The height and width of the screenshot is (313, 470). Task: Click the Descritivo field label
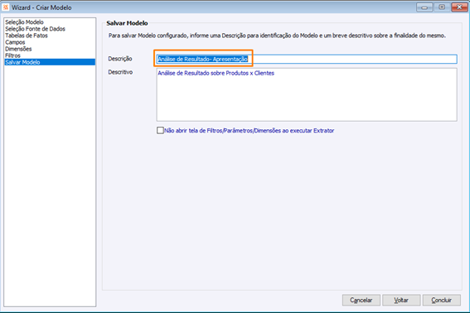coord(120,72)
